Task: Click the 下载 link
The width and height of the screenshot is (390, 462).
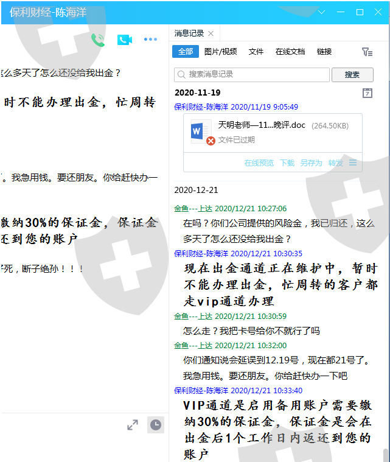Action: point(287,163)
